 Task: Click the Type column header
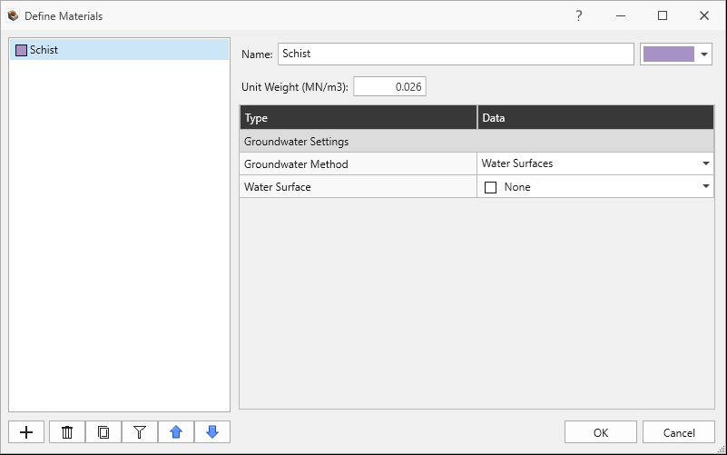coord(358,118)
